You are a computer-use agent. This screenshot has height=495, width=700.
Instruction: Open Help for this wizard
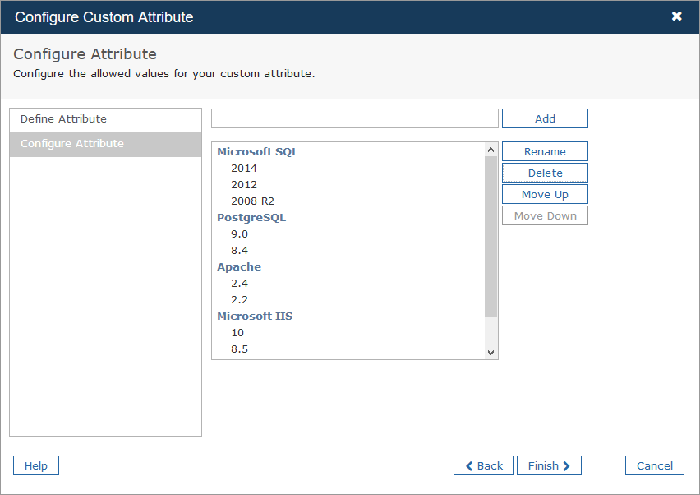point(35,465)
